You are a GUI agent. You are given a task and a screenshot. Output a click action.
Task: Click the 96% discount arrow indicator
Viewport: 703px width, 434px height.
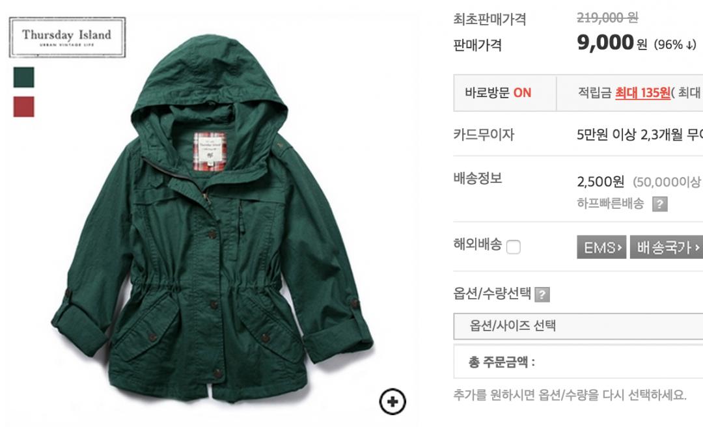(x=675, y=45)
